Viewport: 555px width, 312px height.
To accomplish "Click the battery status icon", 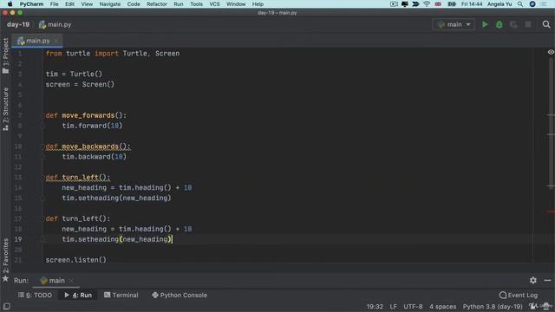I will tap(452, 4).
